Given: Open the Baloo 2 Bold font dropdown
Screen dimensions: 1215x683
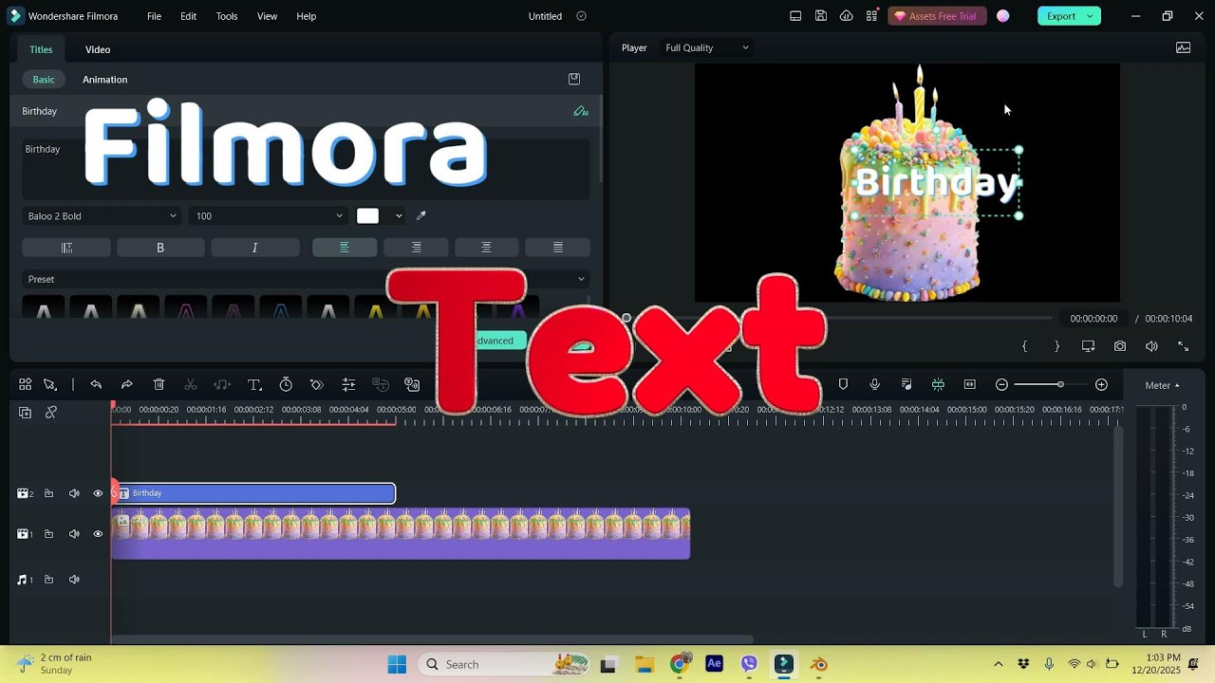Looking at the screenshot, I should [x=102, y=216].
